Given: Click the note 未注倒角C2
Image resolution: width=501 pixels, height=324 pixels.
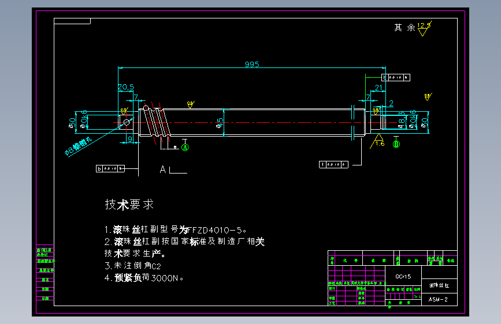Looking at the screenshot, I should click(x=133, y=266).
